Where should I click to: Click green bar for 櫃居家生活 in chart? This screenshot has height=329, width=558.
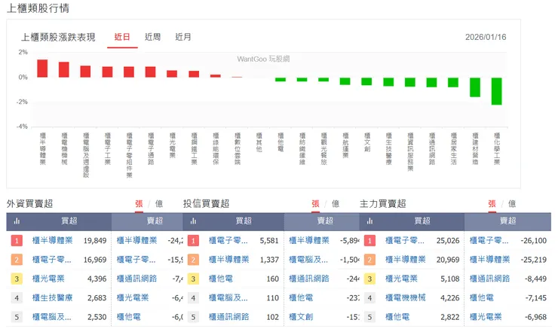point(453,82)
